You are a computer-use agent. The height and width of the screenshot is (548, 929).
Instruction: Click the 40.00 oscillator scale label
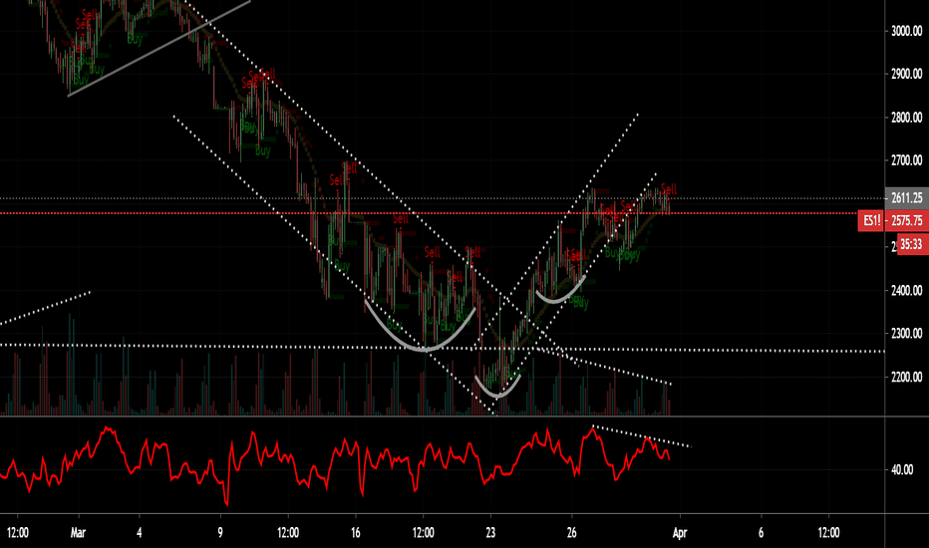[x=902, y=470]
